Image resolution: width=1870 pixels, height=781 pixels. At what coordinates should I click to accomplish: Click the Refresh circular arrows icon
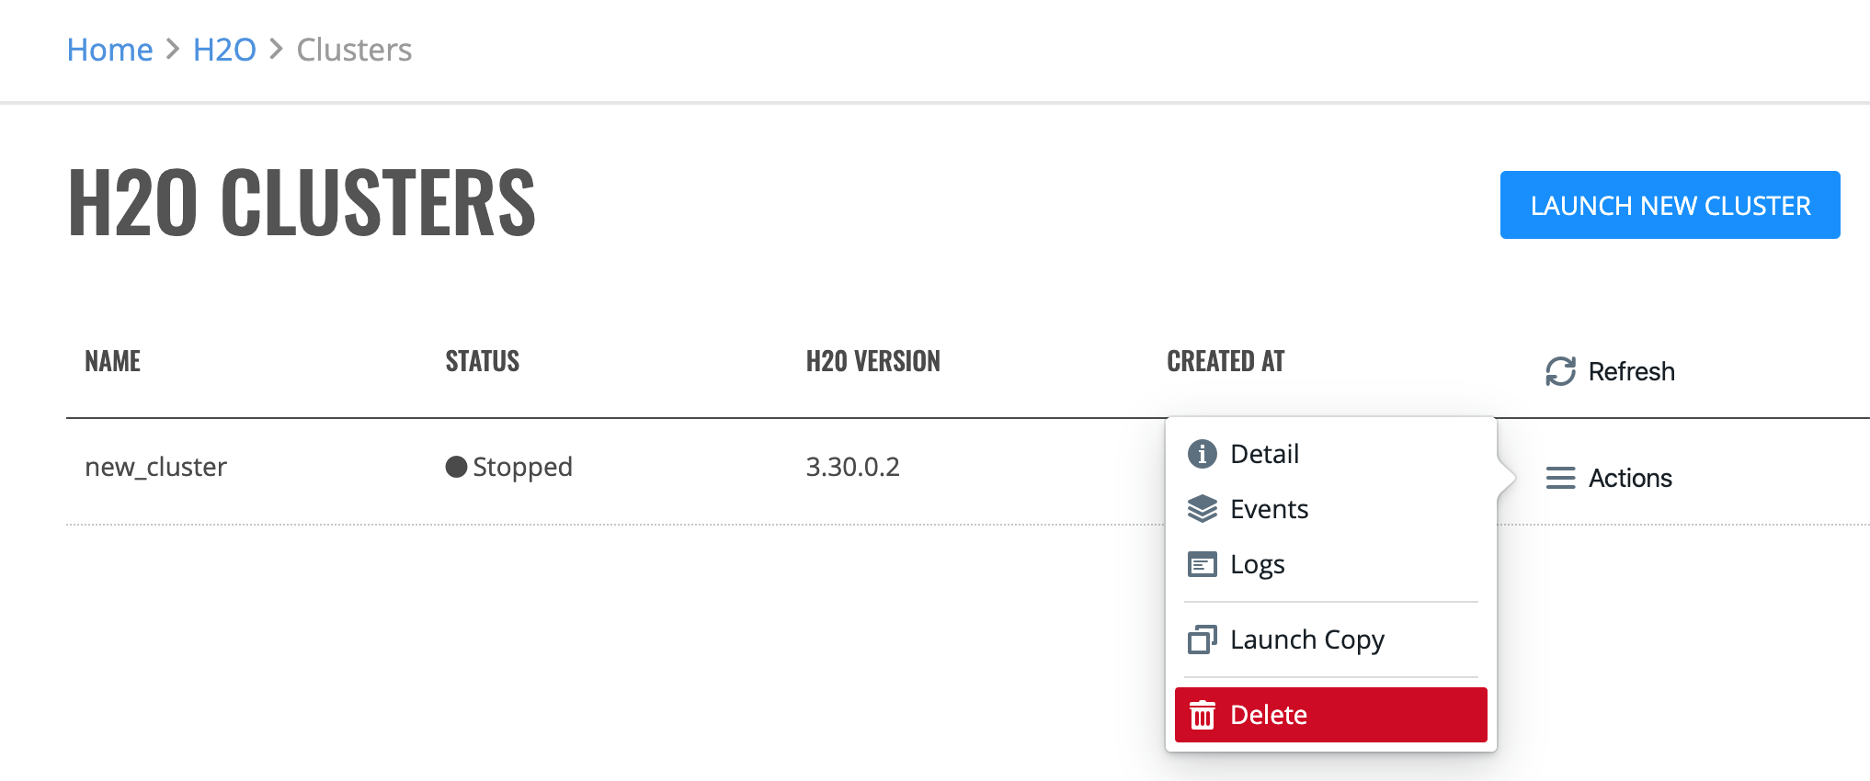(x=1560, y=371)
